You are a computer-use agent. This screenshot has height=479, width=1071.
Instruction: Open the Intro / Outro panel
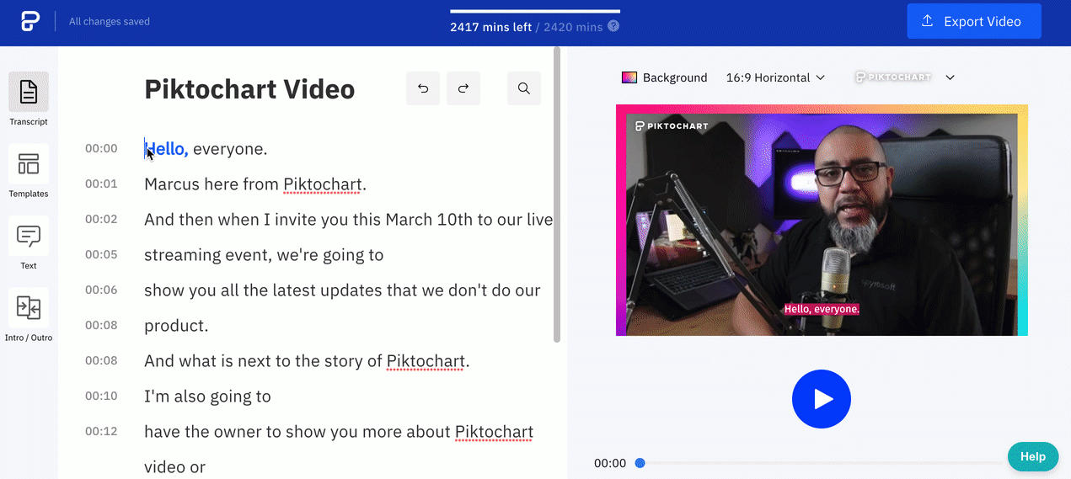29,315
